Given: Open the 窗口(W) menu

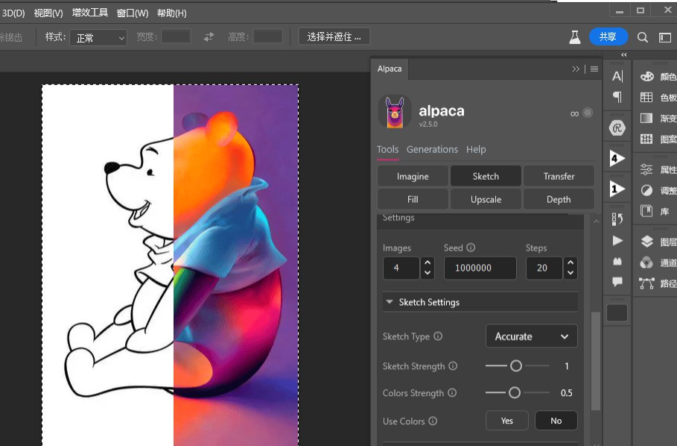Looking at the screenshot, I should [x=133, y=13].
